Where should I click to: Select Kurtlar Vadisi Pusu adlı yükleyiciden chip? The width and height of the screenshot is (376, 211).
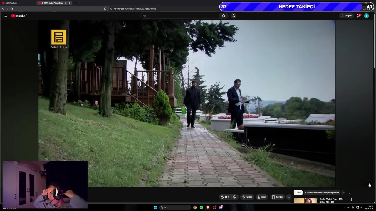coord(322,193)
